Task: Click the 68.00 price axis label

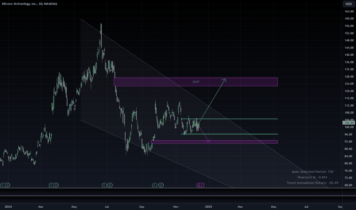Action: [349, 185]
